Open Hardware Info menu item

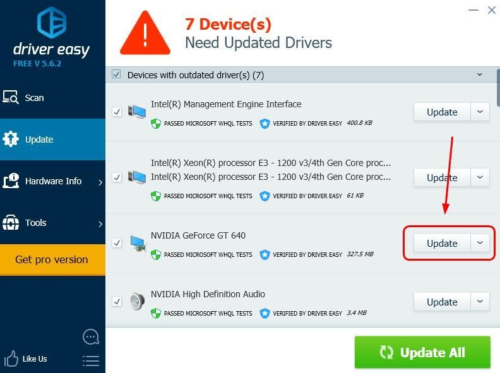point(52,181)
